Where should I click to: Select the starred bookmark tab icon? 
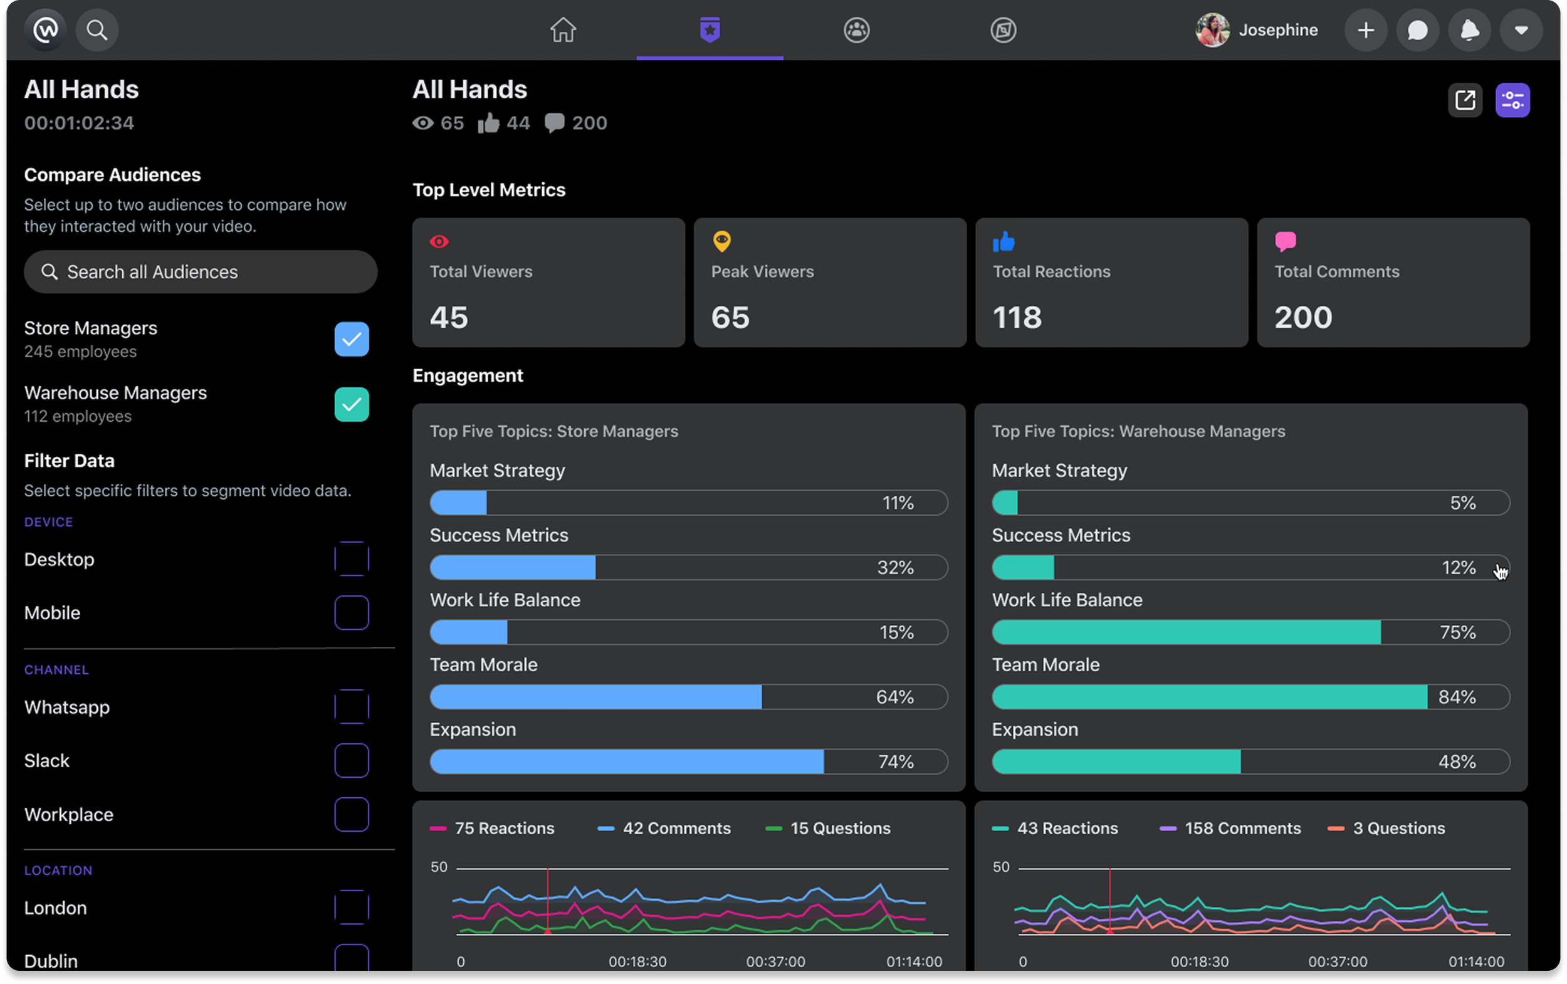coord(710,30)
